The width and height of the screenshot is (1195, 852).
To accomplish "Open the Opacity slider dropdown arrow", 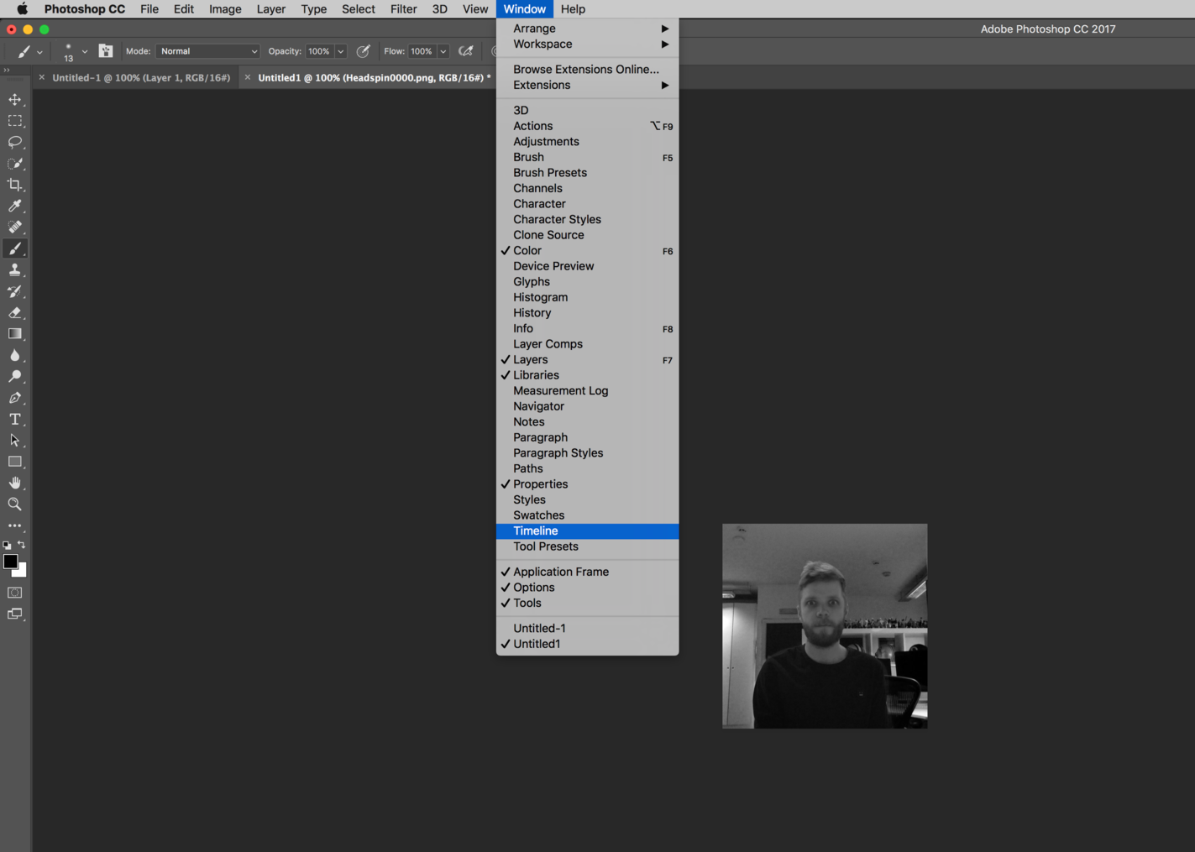I will (340, 51).
